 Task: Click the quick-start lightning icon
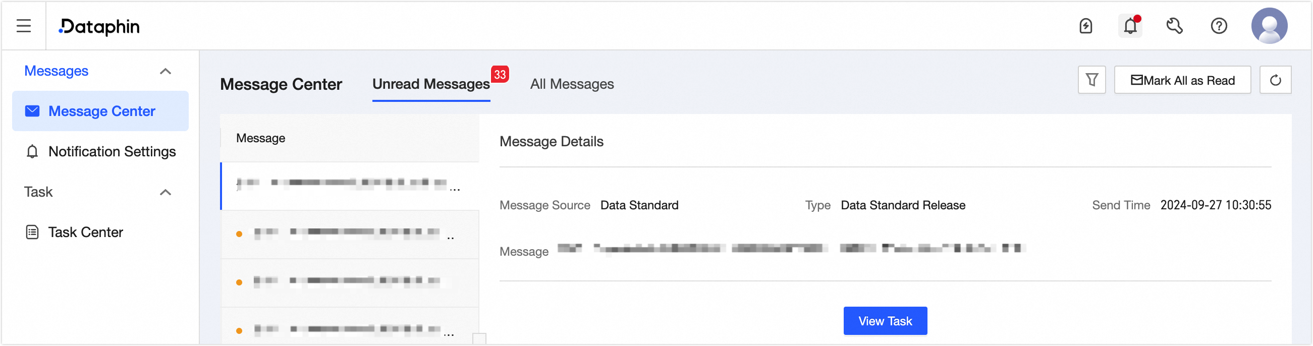1085,26
